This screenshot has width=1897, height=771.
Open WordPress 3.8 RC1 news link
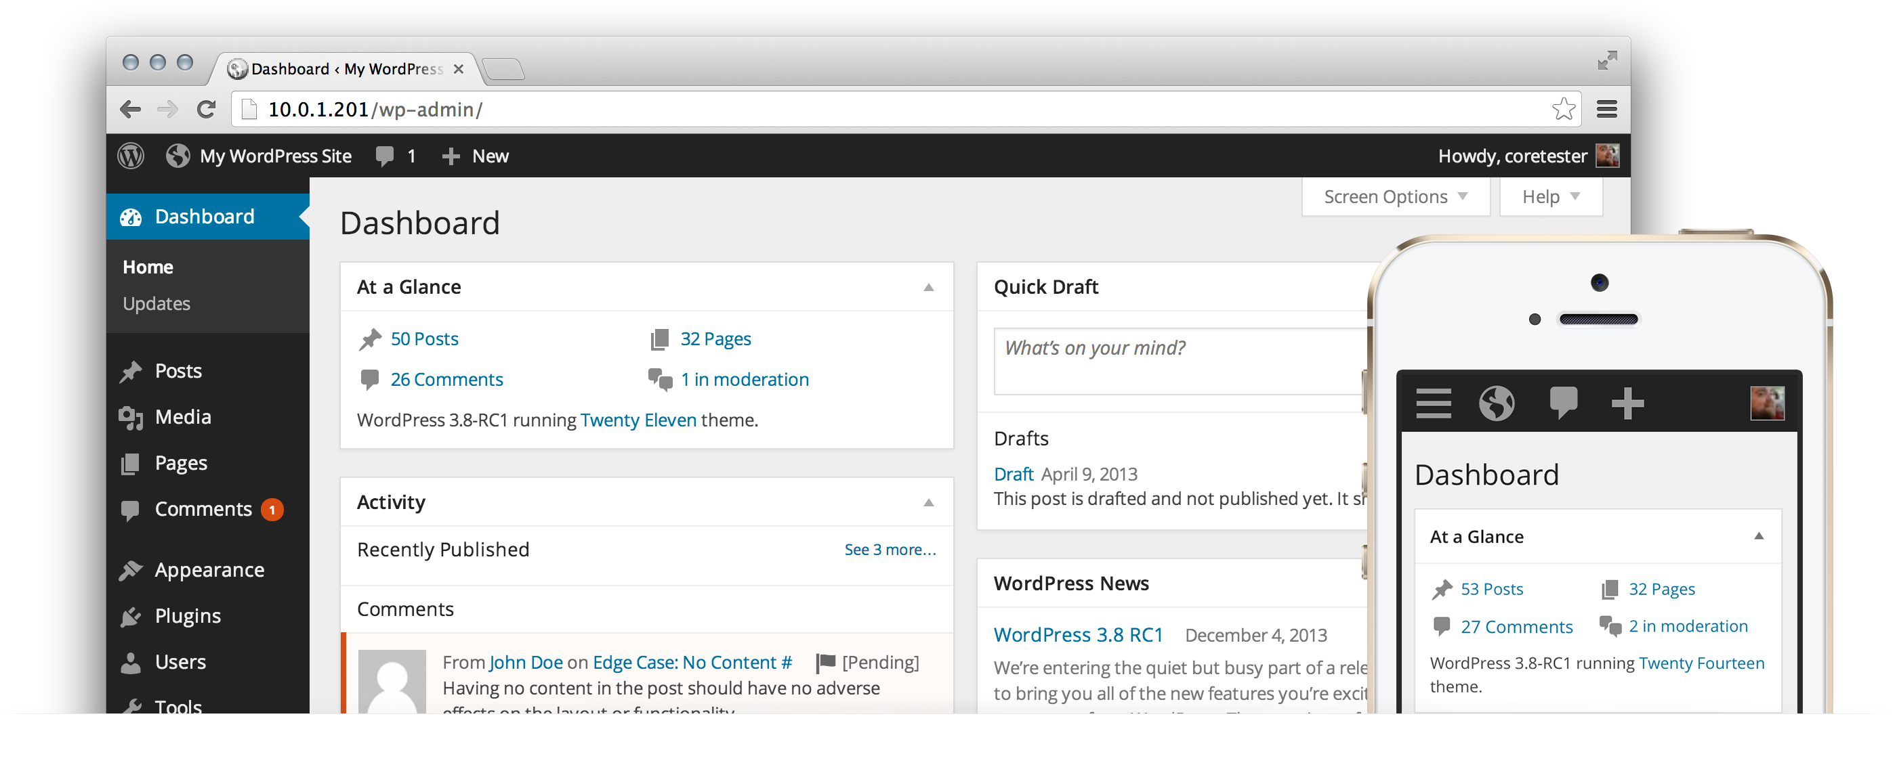coord(1077,635)
